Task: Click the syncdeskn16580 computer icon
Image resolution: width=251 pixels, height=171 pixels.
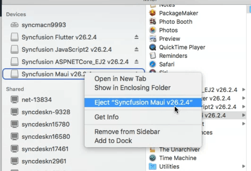Action: (x=14, y=136)
